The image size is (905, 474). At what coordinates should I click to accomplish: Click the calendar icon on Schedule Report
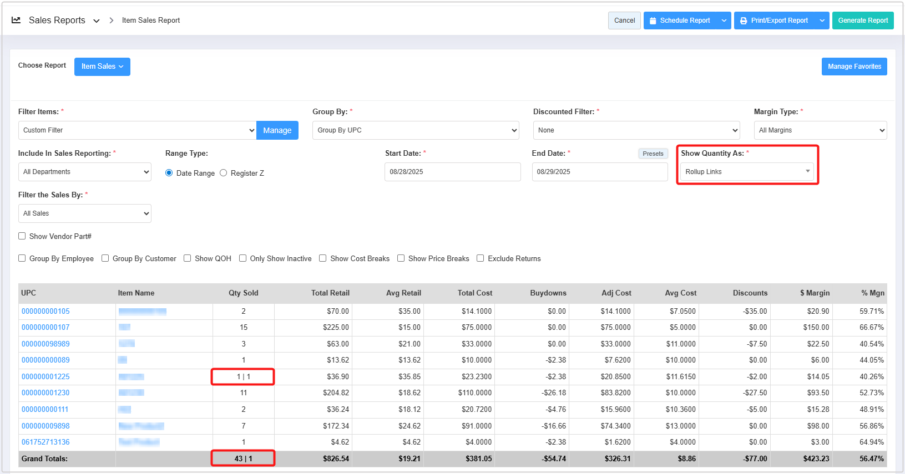point(653,21)
